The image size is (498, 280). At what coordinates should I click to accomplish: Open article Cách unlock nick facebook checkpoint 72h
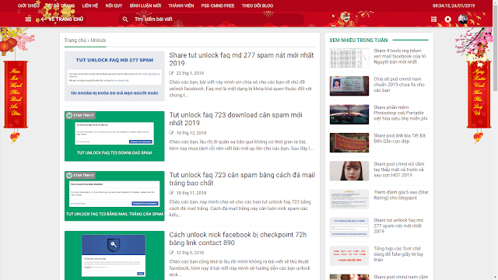238,239
